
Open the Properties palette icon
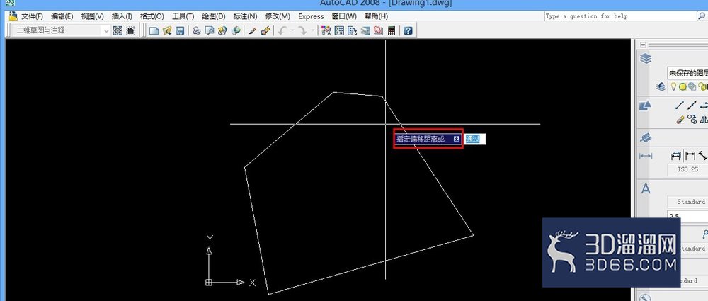click(x=326, y=30)
